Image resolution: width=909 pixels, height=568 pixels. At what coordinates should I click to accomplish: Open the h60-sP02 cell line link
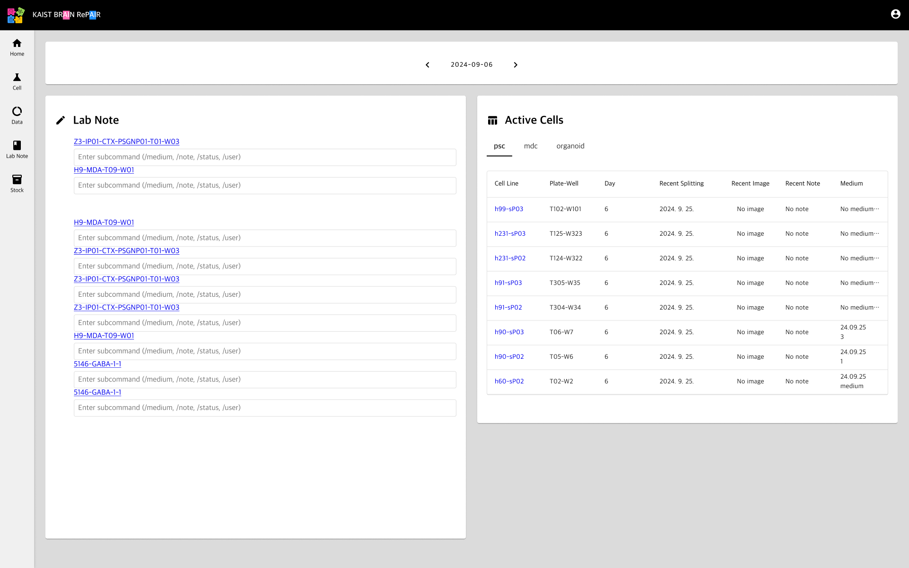point(509,382)
